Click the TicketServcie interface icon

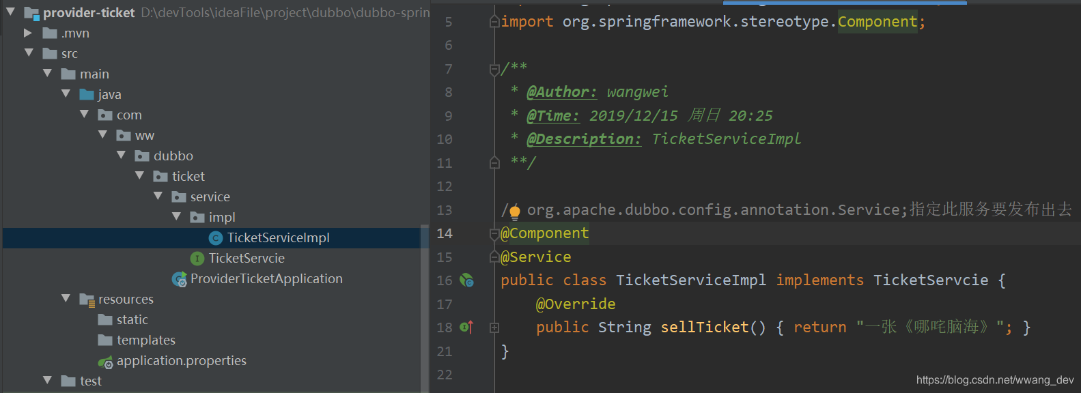197,258
